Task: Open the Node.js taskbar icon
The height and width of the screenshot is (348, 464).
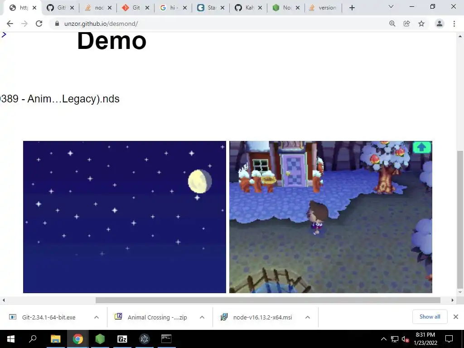Action: [x=100, y=339]
